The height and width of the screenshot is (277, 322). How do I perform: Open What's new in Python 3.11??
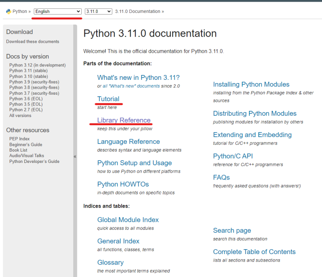(x=138, y=77)
